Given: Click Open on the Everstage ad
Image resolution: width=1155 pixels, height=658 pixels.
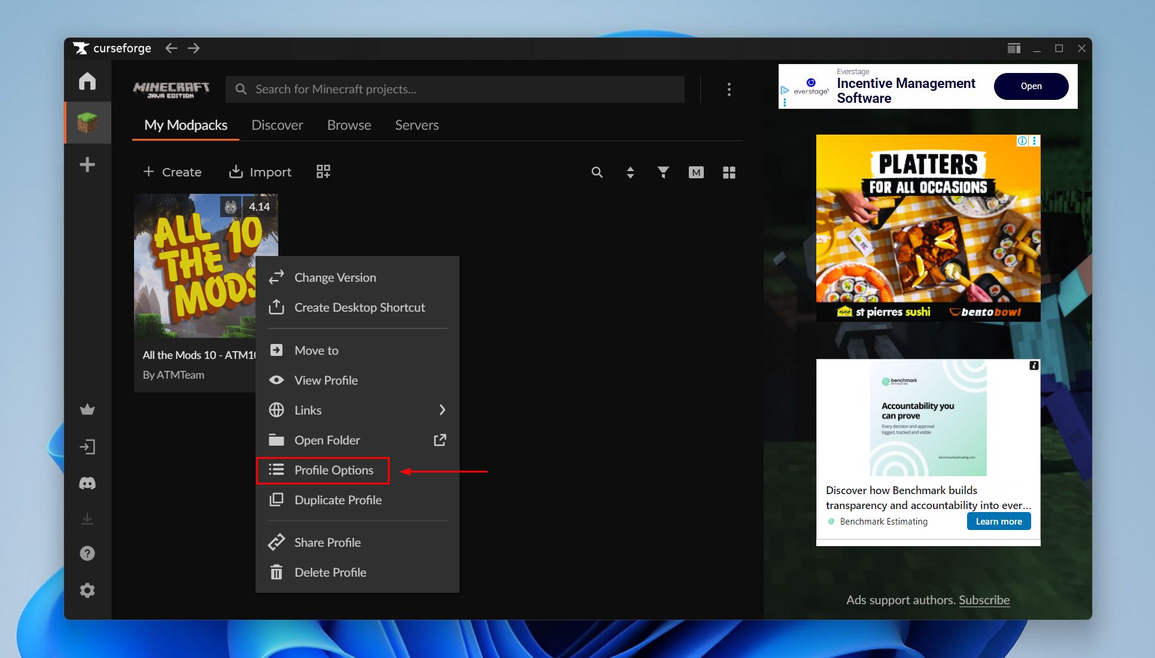Looking at the screenshot, I should click(x=1031, y=86).
